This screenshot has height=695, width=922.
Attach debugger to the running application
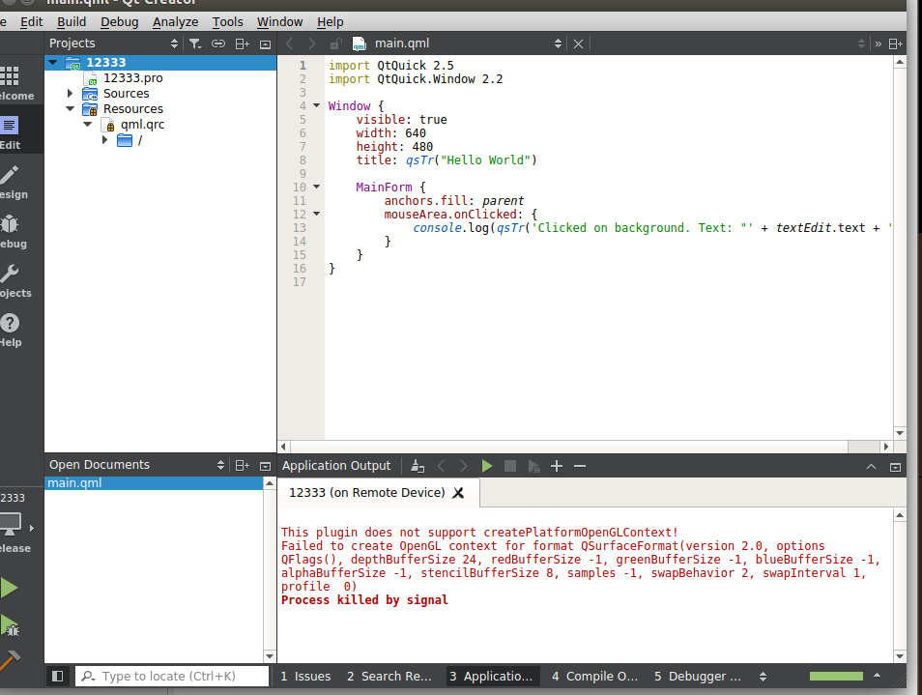[x=533, y=466]
